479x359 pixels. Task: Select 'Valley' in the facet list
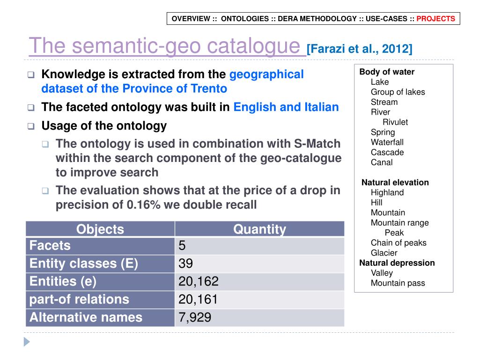[382, 273]
